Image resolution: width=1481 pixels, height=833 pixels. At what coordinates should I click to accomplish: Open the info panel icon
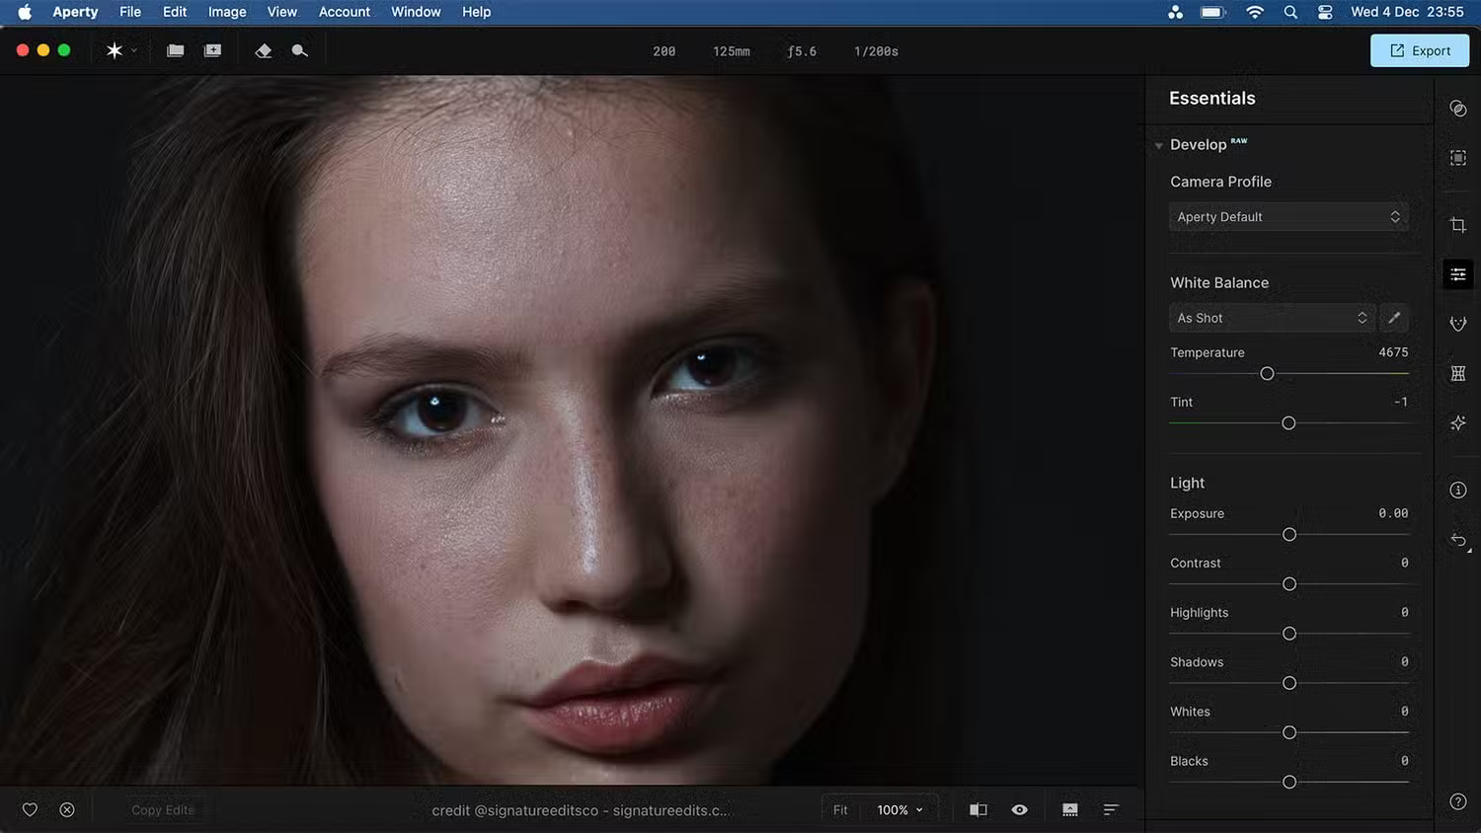[1457, 491]
